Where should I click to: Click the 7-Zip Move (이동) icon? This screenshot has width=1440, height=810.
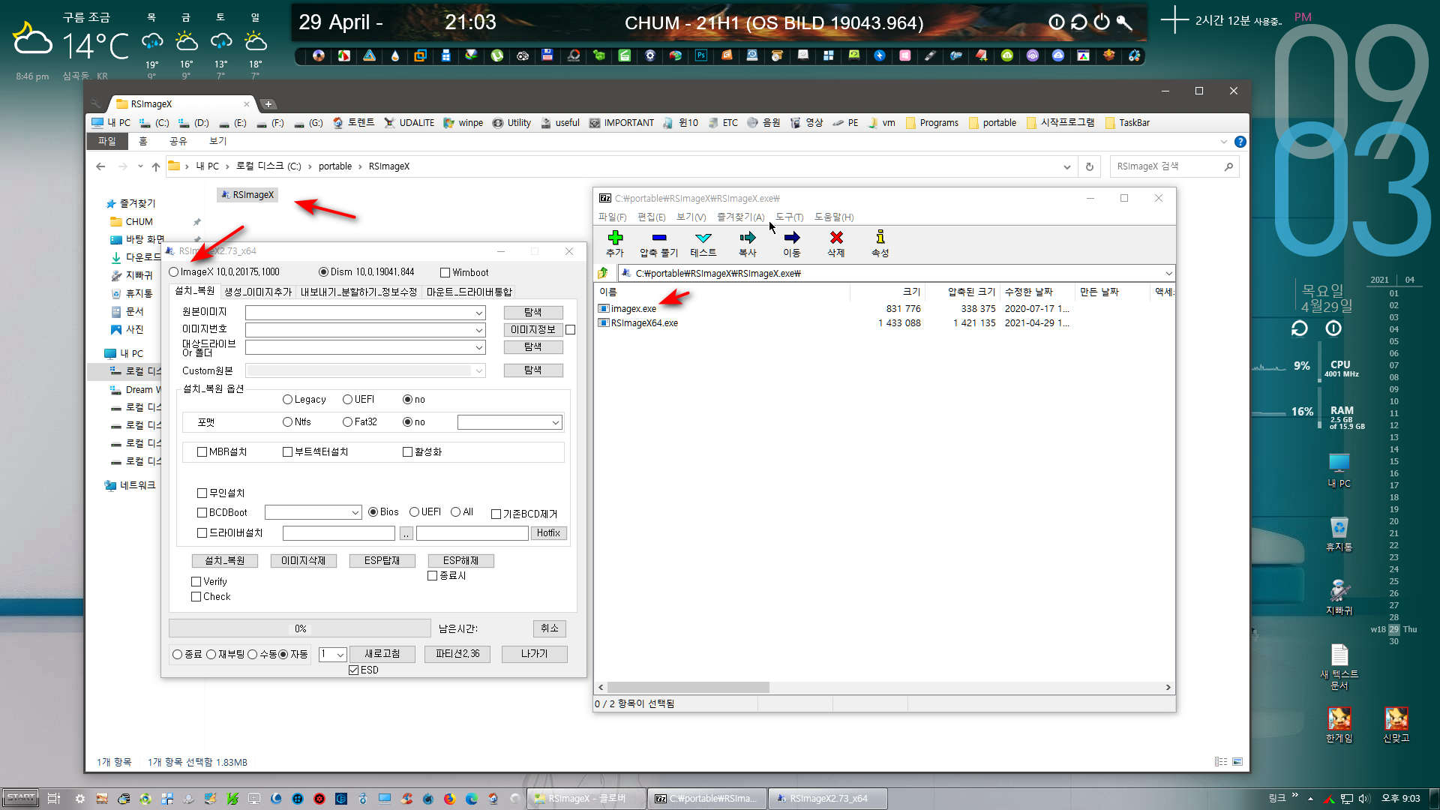pyautogui.click(x=791, y=238)
